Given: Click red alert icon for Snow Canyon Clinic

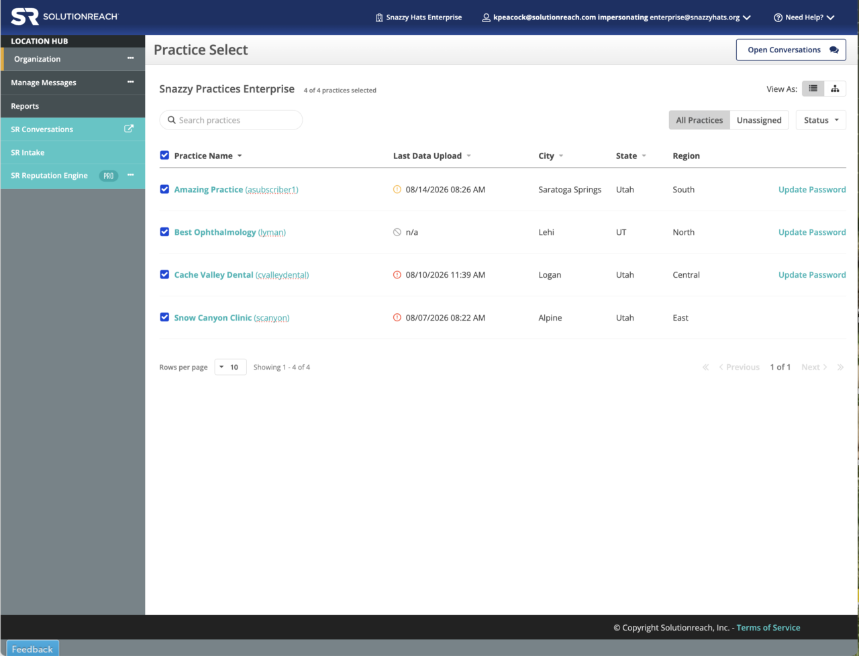Looking at the screenshot, I should coord(397,317).
